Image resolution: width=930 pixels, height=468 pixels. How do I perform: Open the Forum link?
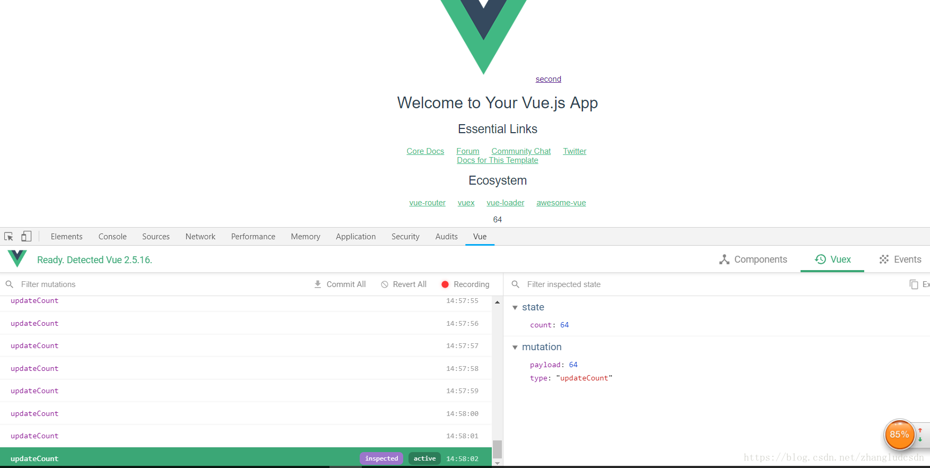[467, 151]
